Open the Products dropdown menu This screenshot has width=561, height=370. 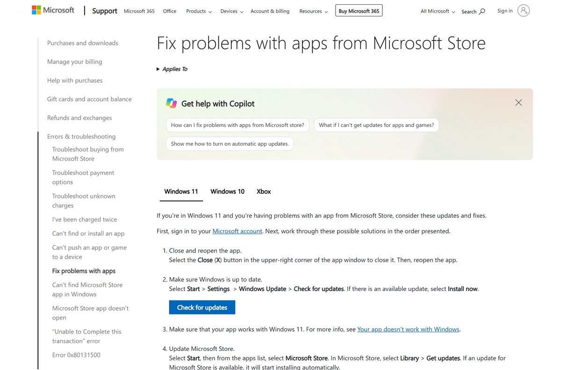[199, 11]
